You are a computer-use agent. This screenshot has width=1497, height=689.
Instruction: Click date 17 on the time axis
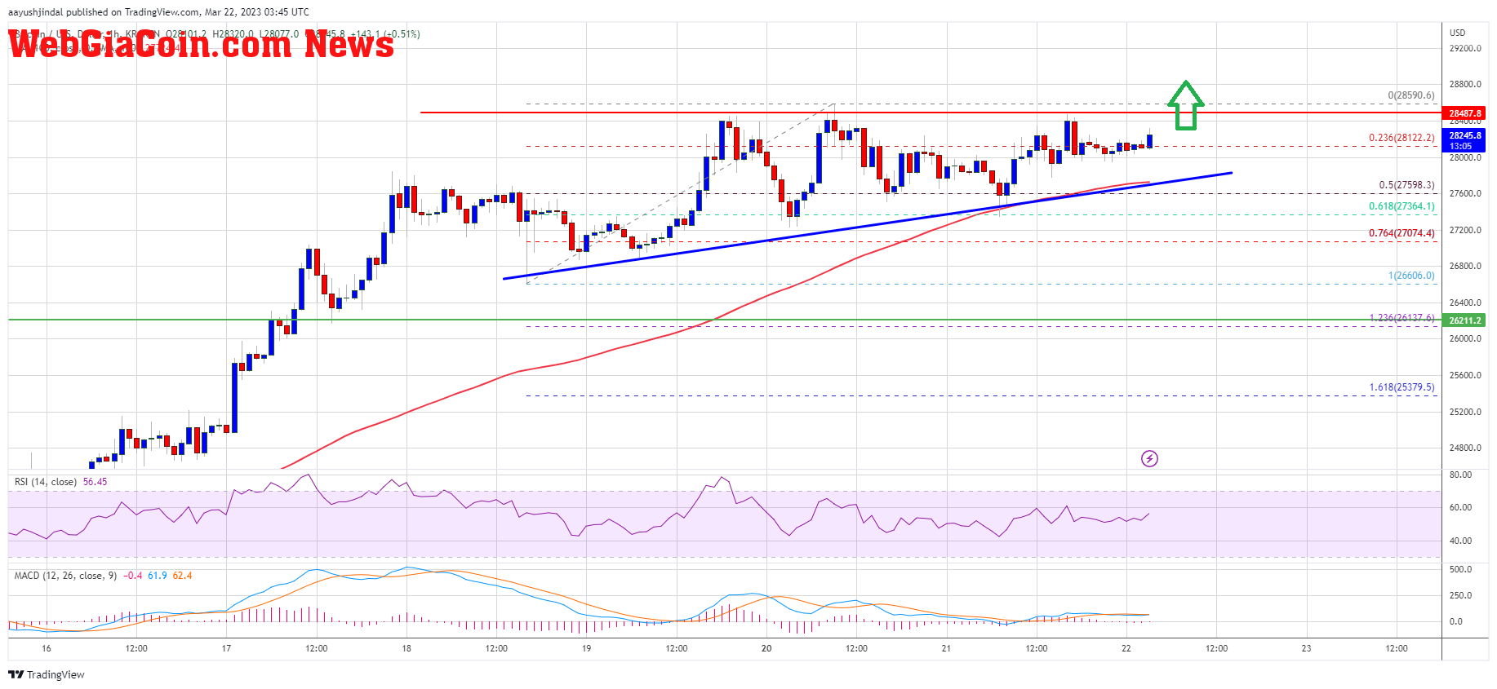point(226,649)
